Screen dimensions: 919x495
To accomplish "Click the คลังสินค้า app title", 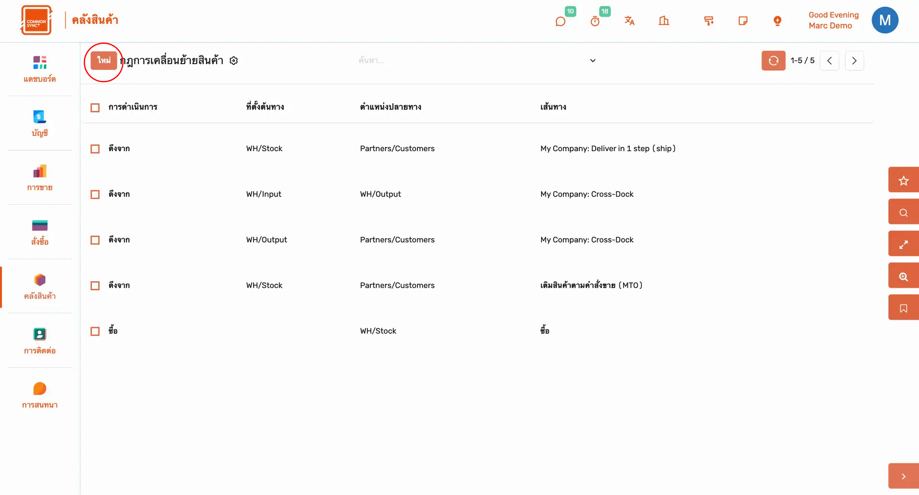I will [x=95, y=20].
